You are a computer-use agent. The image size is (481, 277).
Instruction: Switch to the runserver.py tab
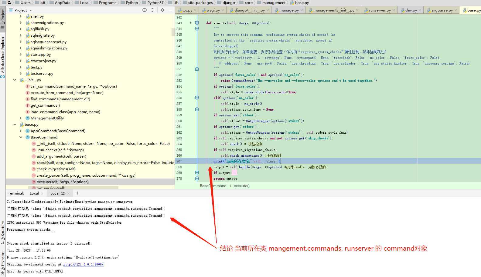click(x=380, y=10)
